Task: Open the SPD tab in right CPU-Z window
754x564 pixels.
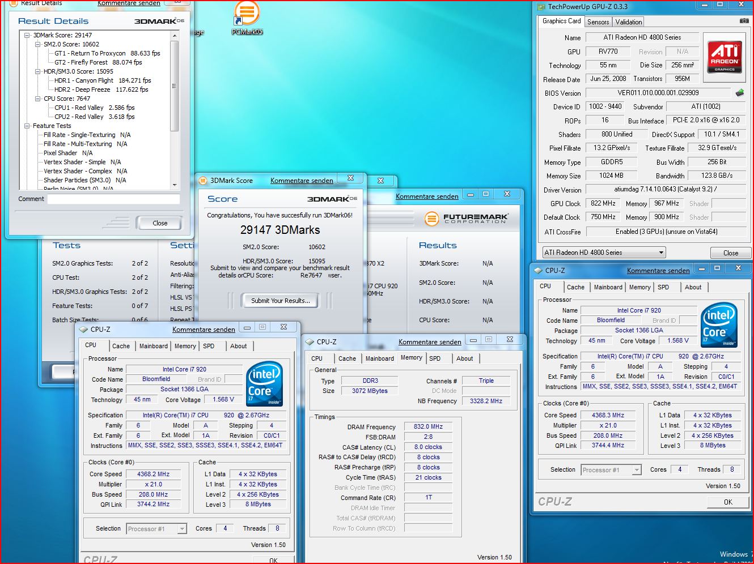Action: 663,287
